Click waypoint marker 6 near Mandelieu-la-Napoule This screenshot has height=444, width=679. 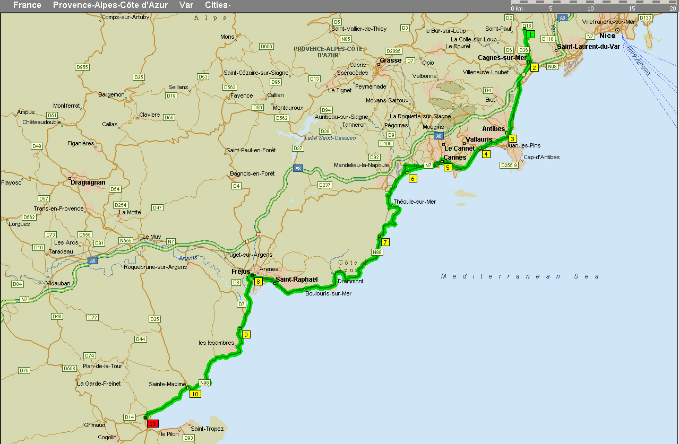[413, 179]
